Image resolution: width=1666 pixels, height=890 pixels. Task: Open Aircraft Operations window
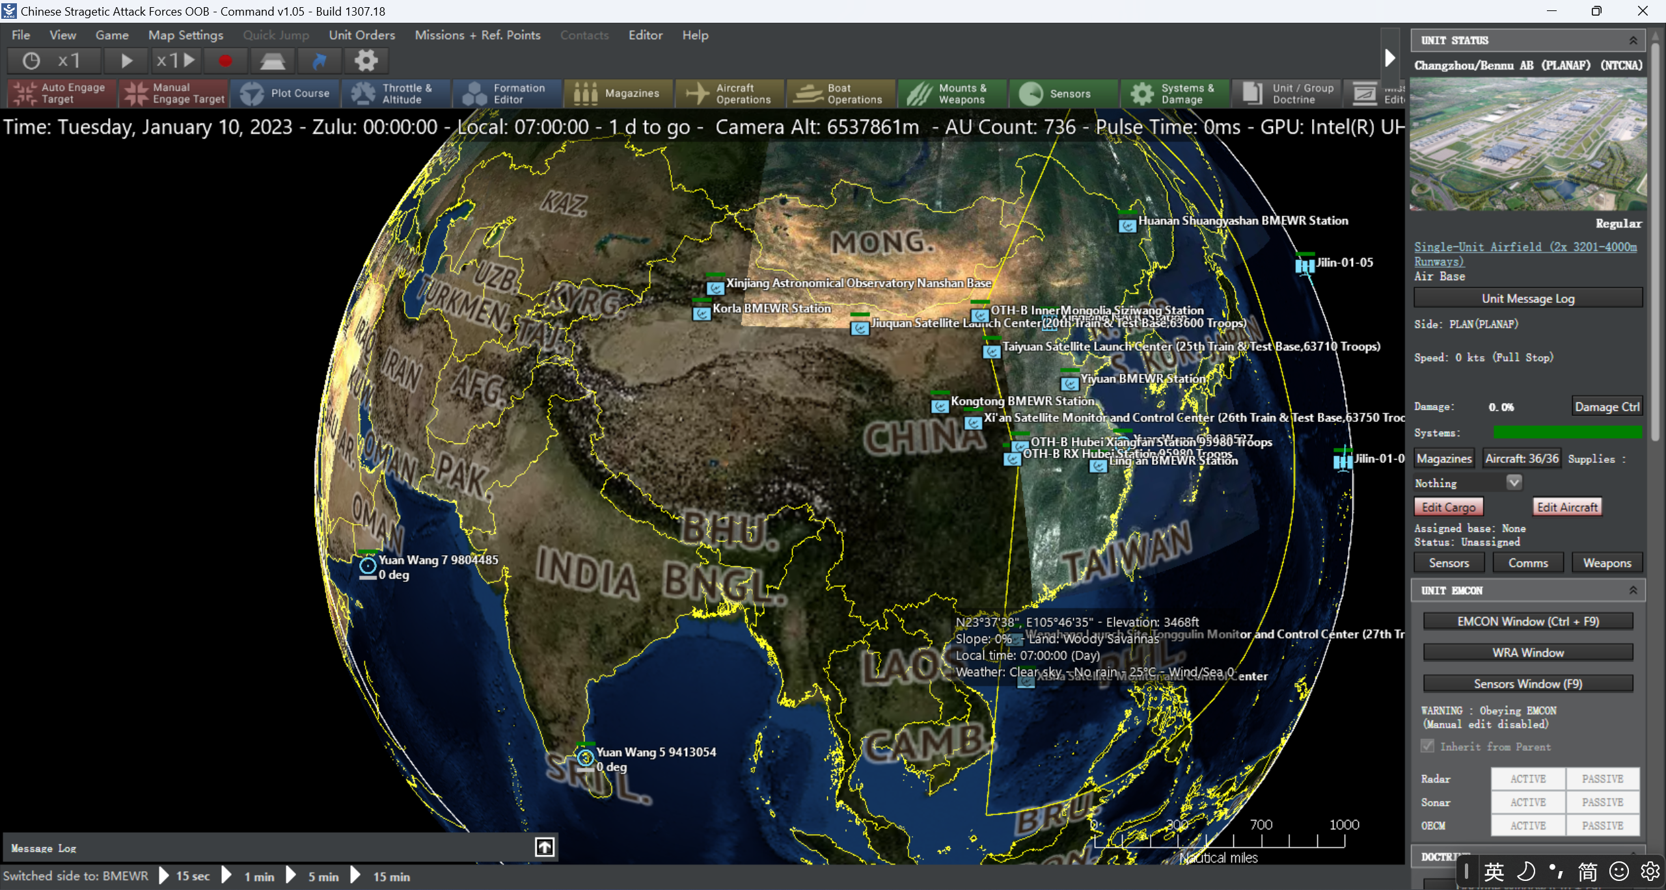click(x=730, y=94)
